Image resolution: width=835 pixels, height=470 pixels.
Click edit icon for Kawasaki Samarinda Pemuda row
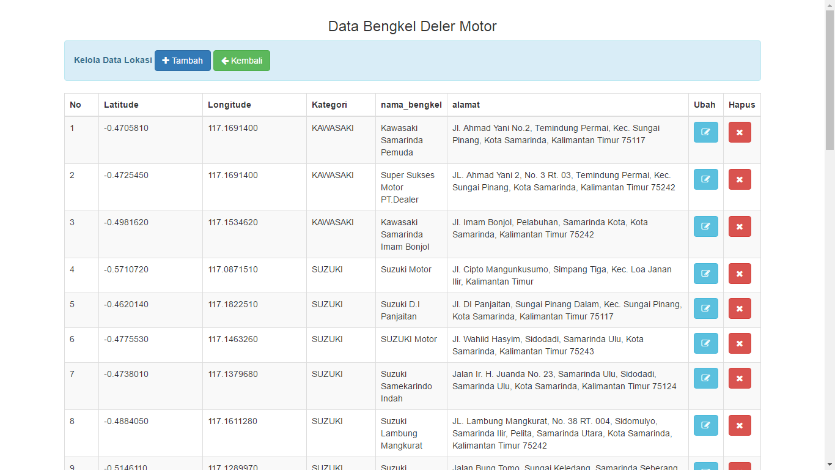(705, 132)
